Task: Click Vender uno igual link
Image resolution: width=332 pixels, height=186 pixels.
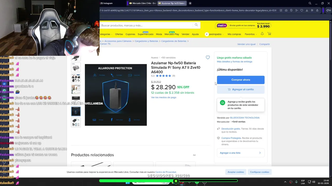Action: [x=246, y=44]
